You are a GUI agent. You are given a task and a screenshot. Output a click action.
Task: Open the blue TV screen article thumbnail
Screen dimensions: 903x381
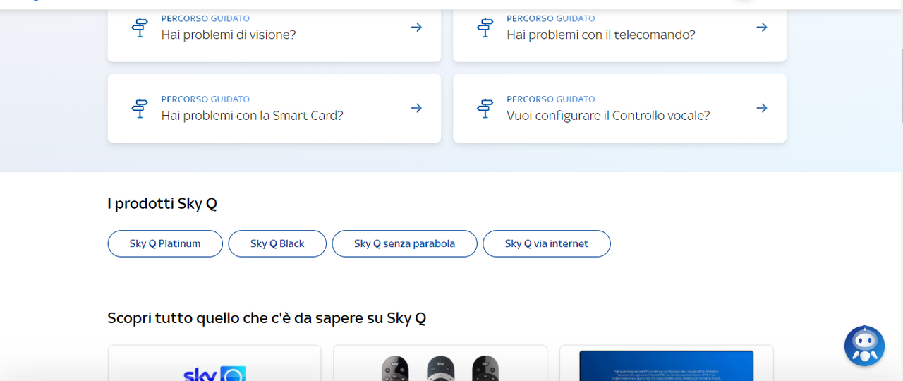(x=667, y=363)
